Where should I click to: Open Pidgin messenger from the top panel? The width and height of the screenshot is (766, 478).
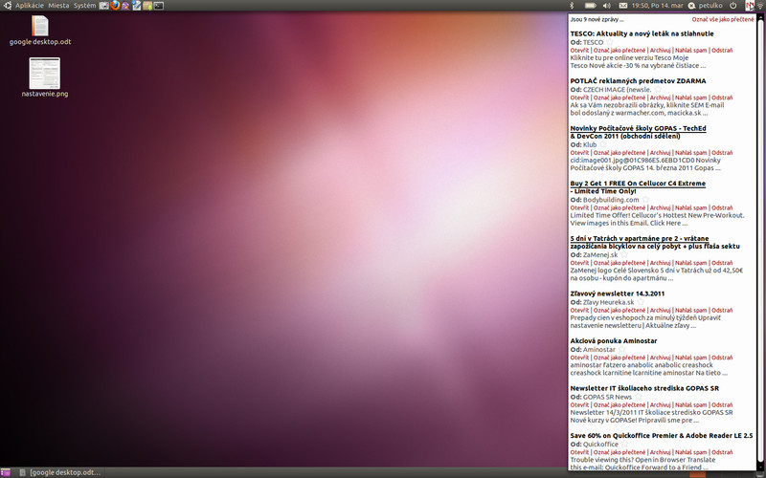(125, 6)
